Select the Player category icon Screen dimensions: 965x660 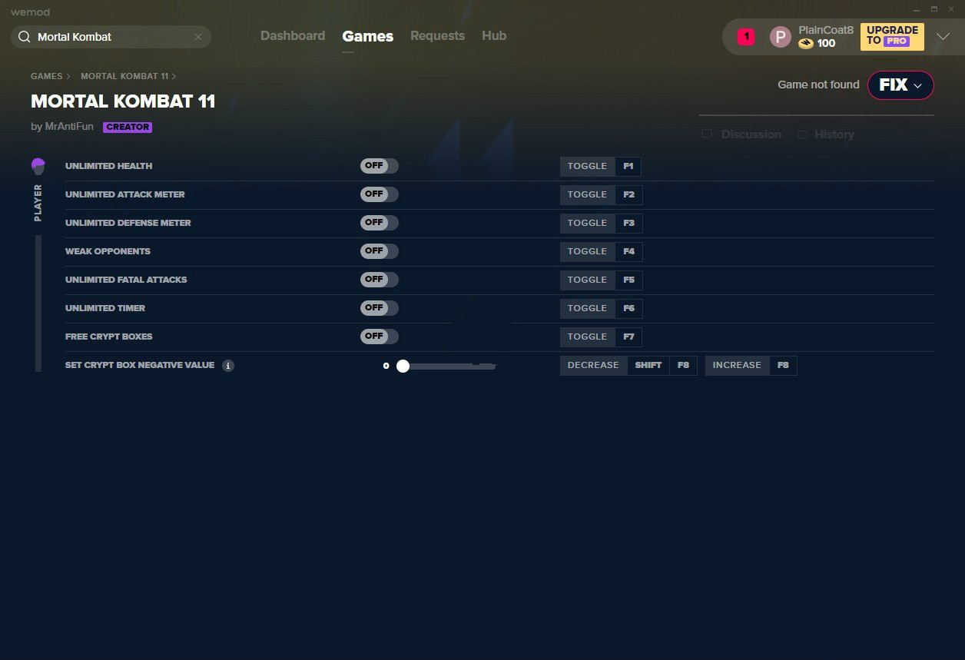tap(38, 166)
